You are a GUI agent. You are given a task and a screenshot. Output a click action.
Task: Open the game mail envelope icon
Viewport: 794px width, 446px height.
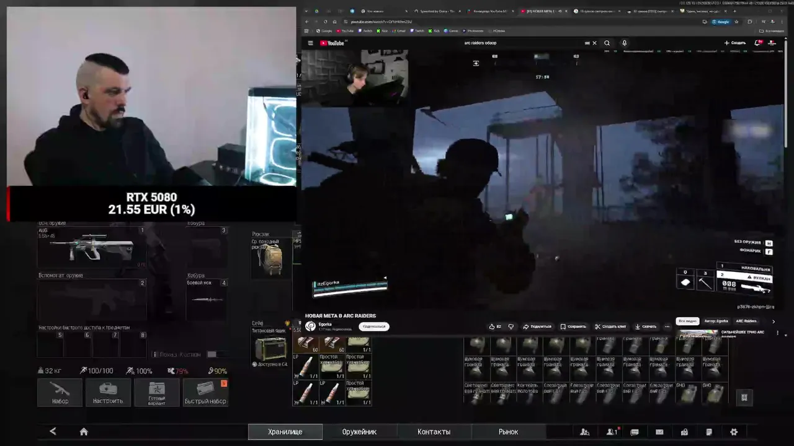point(659,432)
